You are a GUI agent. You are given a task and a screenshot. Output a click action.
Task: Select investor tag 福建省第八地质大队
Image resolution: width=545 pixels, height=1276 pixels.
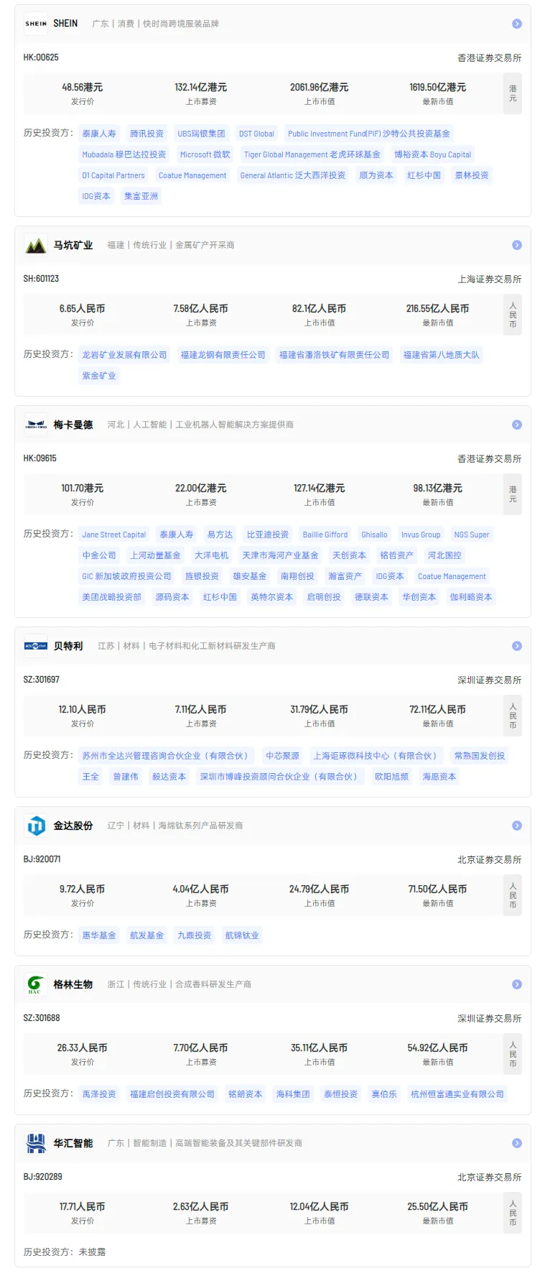click(441, 355)
